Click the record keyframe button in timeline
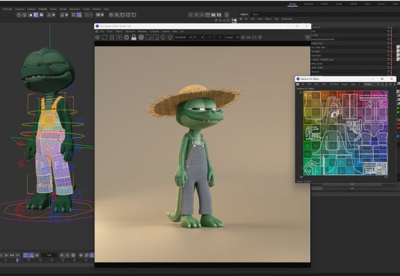 point(62,255)
